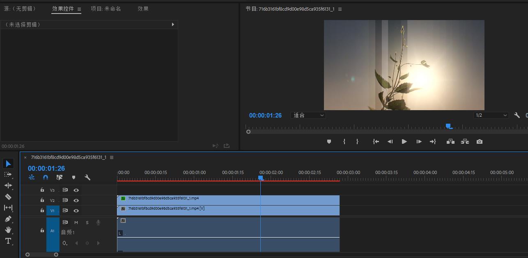Image resolution: width=528 pixels, height=258 pixels.
Task: Close the timeline sequence tab
Action: tap(25, 157)
